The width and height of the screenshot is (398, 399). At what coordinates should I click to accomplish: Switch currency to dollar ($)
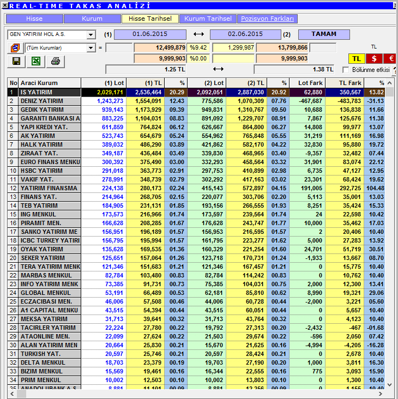coord(374,59)
